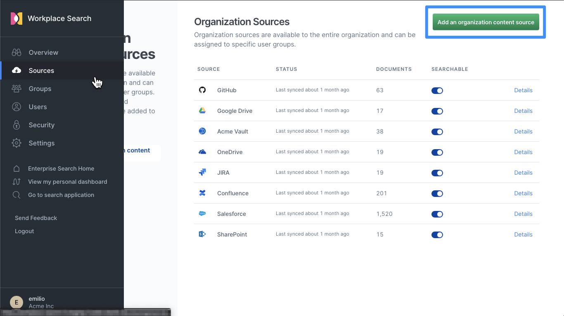Open Details for Confluence
Screen dimensions: 564x316
(x=523, y=193)
